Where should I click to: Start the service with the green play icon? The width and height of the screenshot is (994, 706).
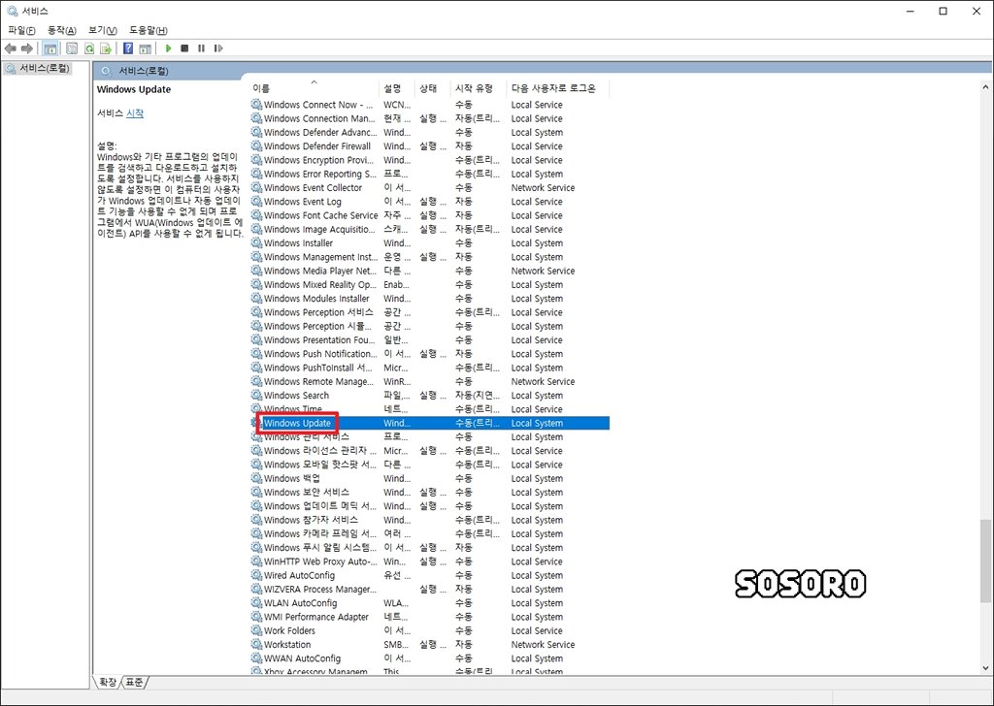[x=168, y=48]
